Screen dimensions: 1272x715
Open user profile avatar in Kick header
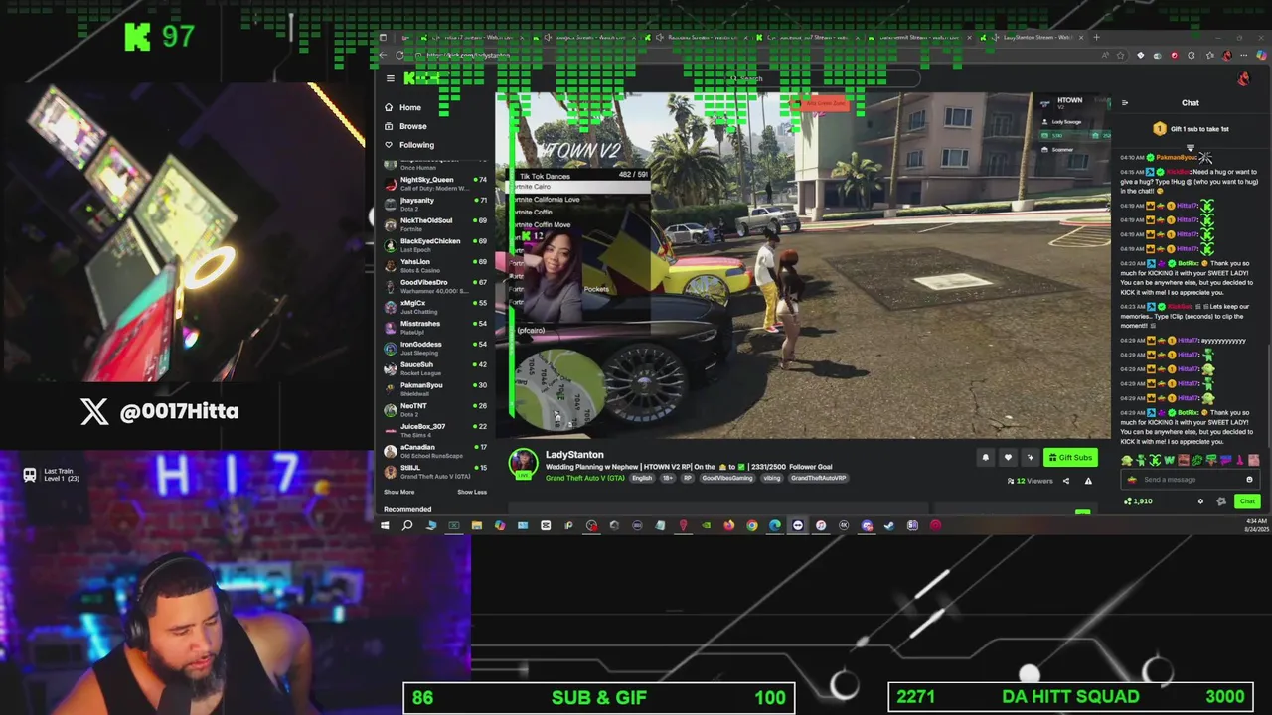pos(1244,78)
